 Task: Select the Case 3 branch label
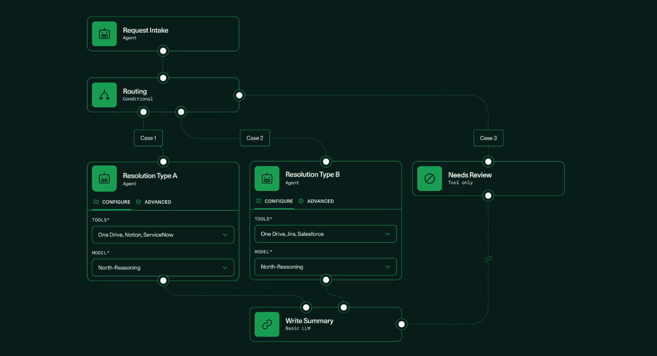488,138
